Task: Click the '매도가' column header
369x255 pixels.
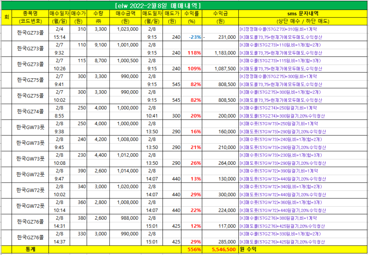Action: tap(172, 13)
